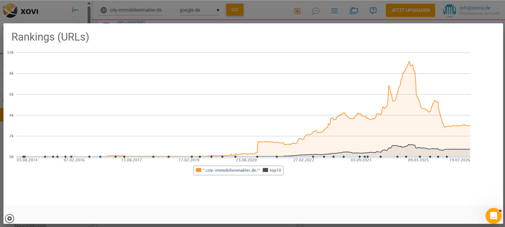The height and width of the screenshot is (227, 505).
Task: Open the gear settings icon at the bottom left
Action: (x=10, y=218)
